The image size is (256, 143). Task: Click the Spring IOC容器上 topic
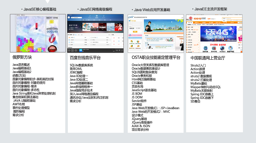[202, 94]
